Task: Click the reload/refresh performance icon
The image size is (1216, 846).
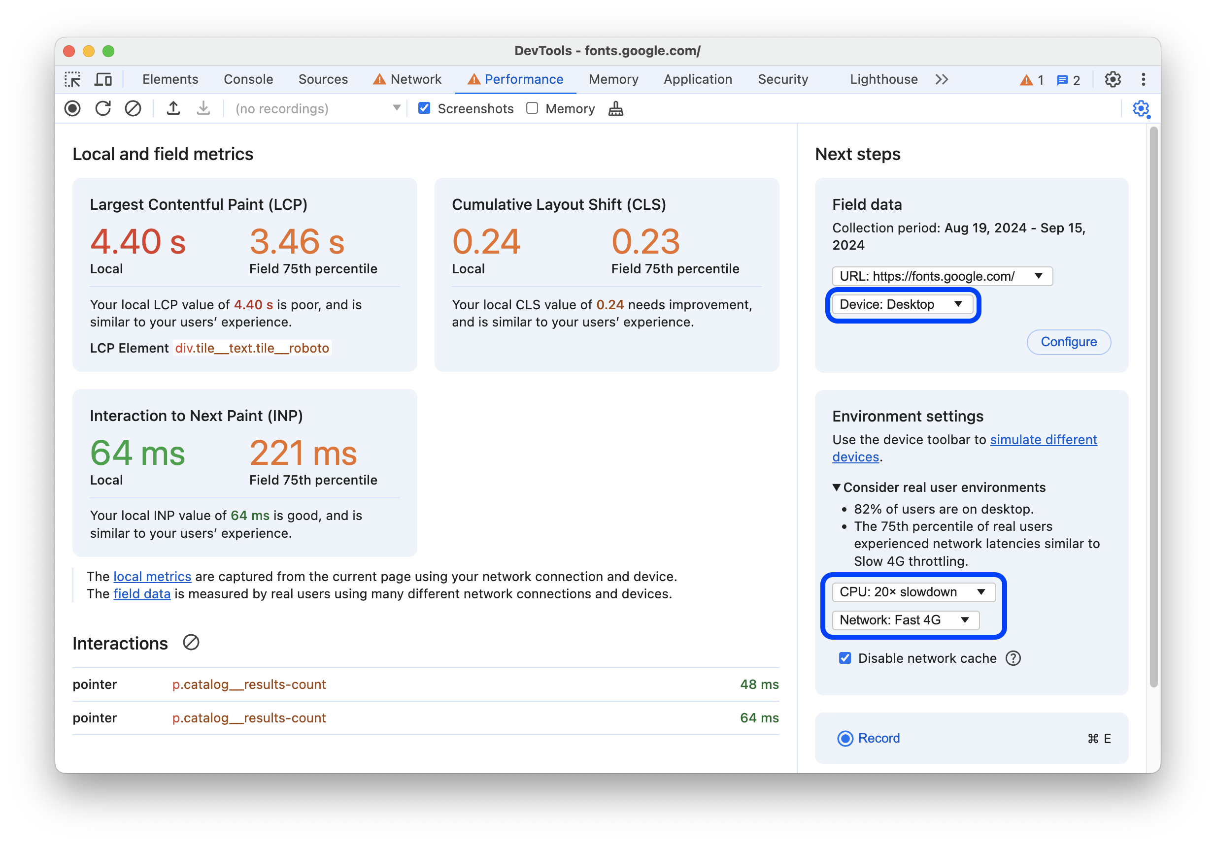Action: 103,110
